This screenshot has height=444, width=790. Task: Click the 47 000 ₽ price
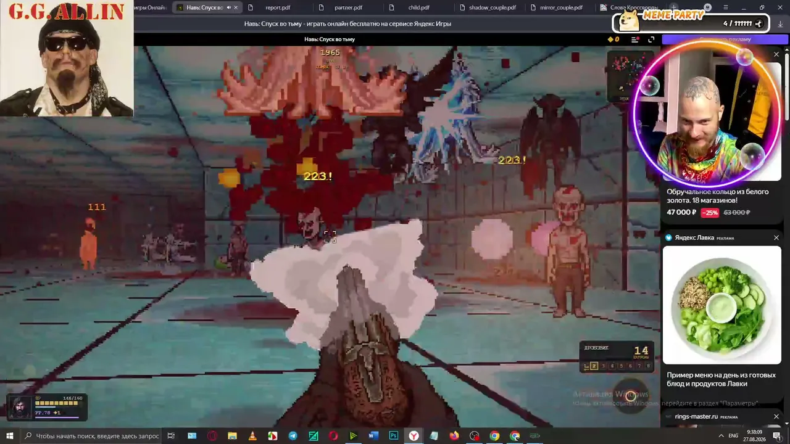[x=681, y=212]
